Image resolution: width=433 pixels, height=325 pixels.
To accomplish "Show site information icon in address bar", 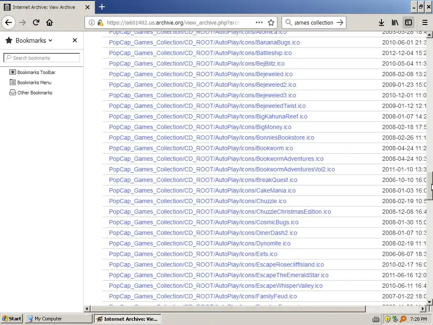I will coord(92,22).
